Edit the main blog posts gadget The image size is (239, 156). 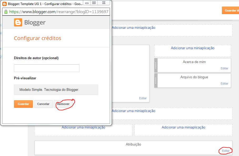click(x=143, y=98)
